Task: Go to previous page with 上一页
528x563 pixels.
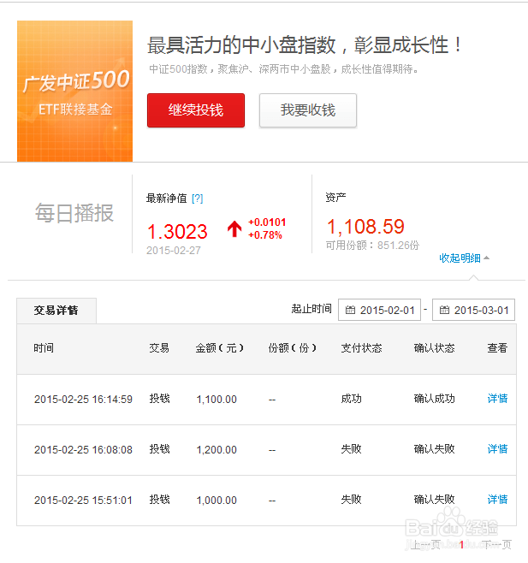Action: [425, 545]
